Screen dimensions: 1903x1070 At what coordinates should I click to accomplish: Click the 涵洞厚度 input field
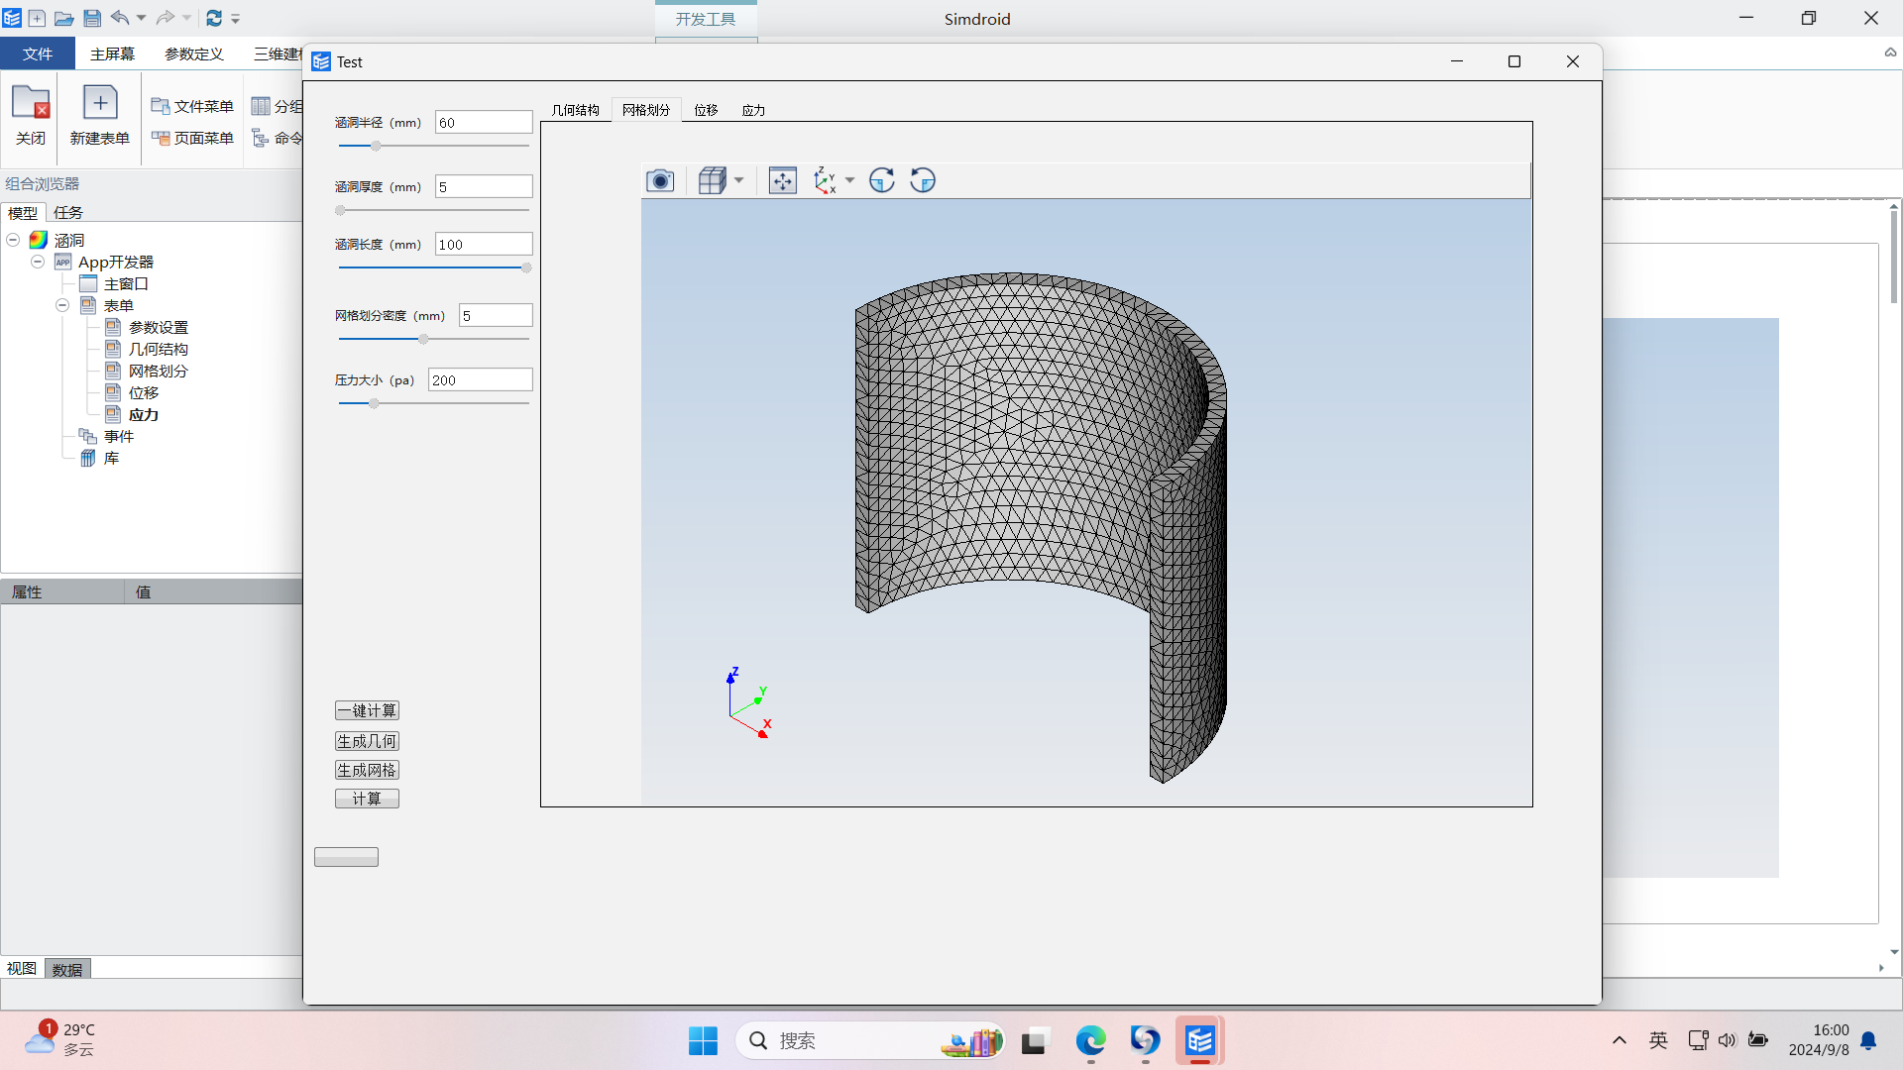tap(484, 187)
